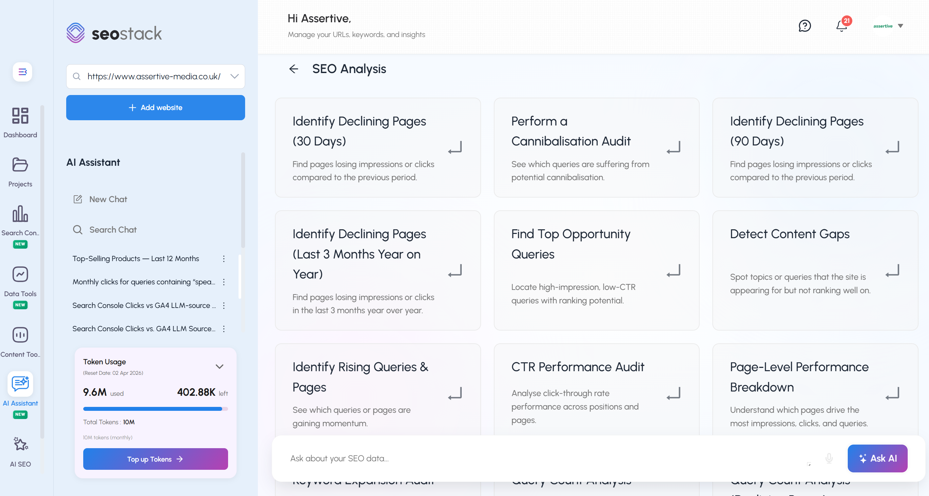Click the Add website button
929x496 pixels.
pyautogui.click(x=155, y=107)
